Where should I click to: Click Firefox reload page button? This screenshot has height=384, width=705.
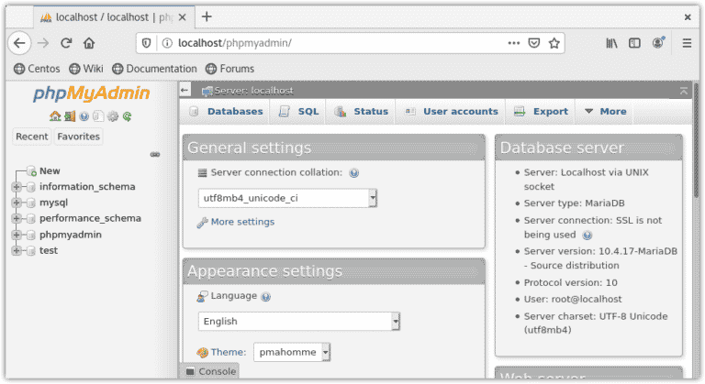coord(66,42)
